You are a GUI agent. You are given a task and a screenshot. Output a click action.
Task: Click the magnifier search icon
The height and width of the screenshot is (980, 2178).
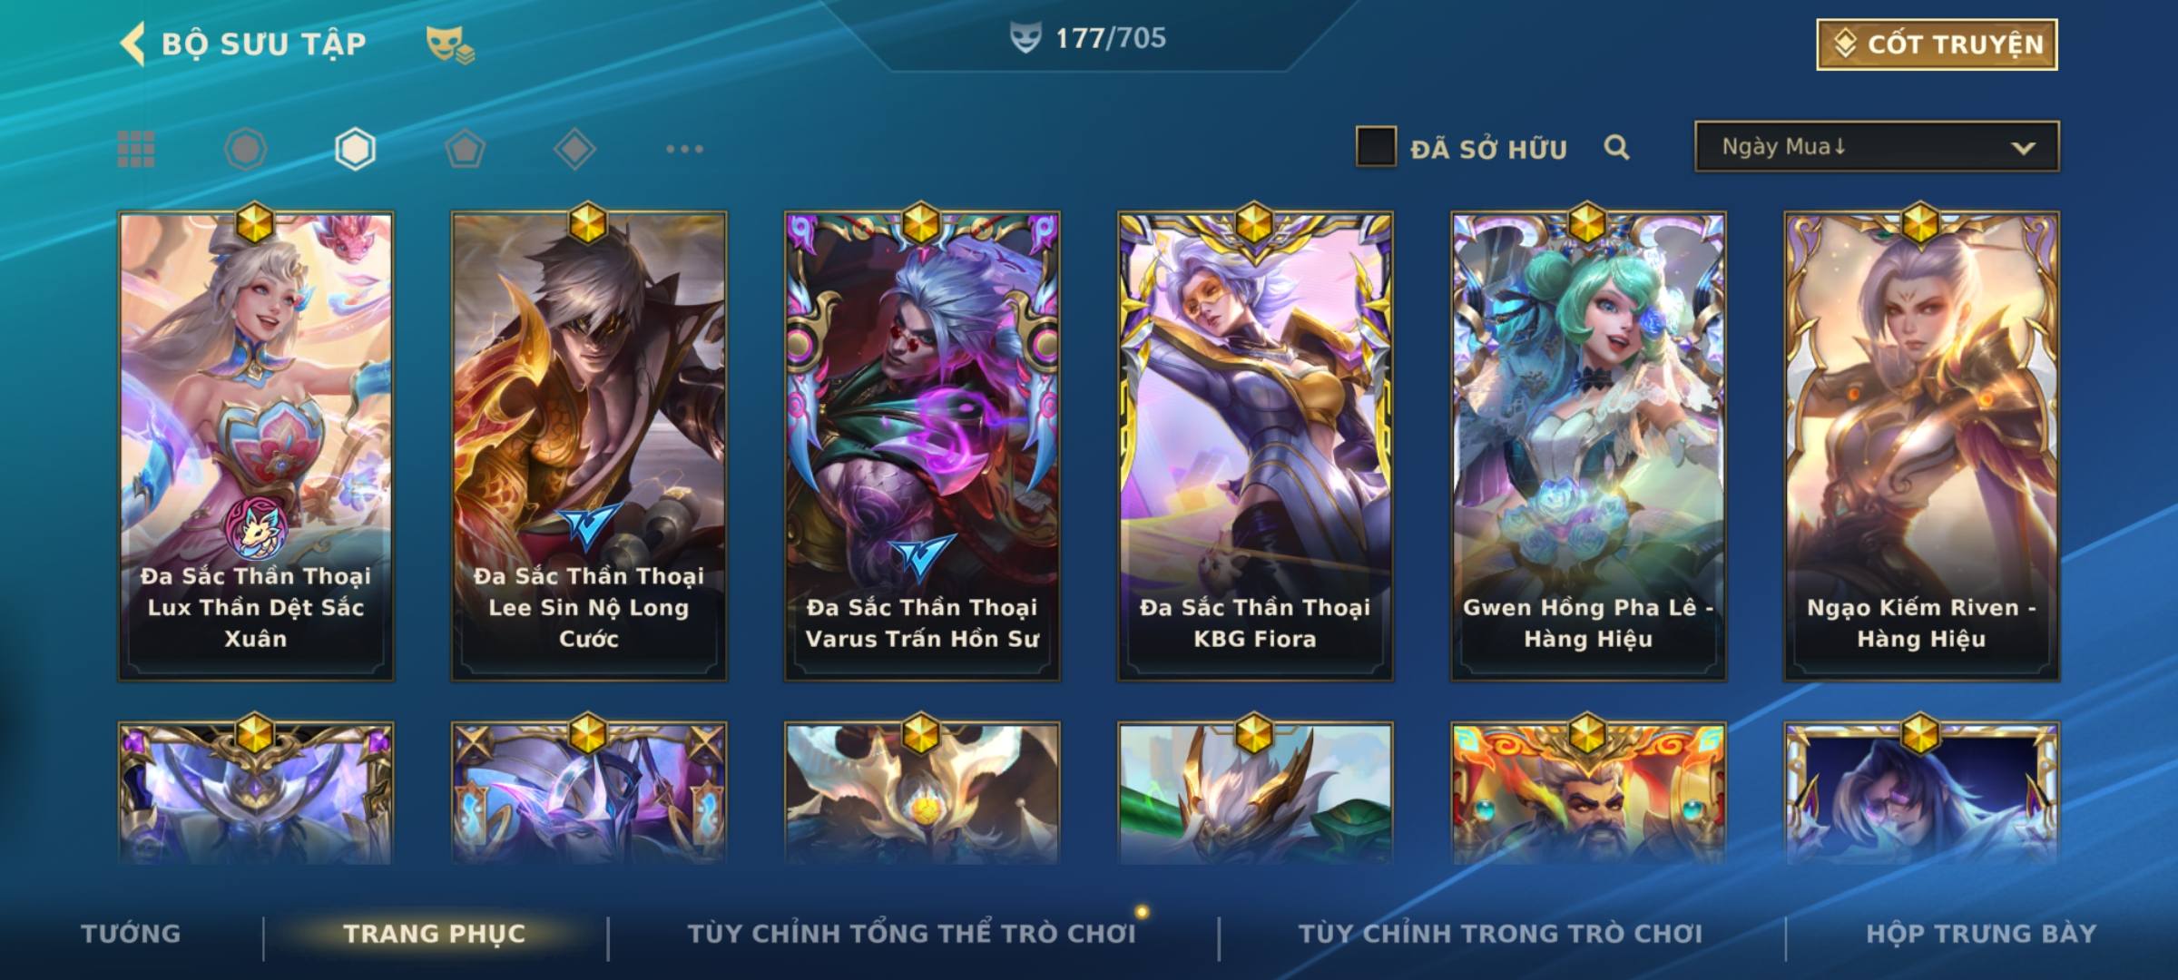(x=1616, y=147)
